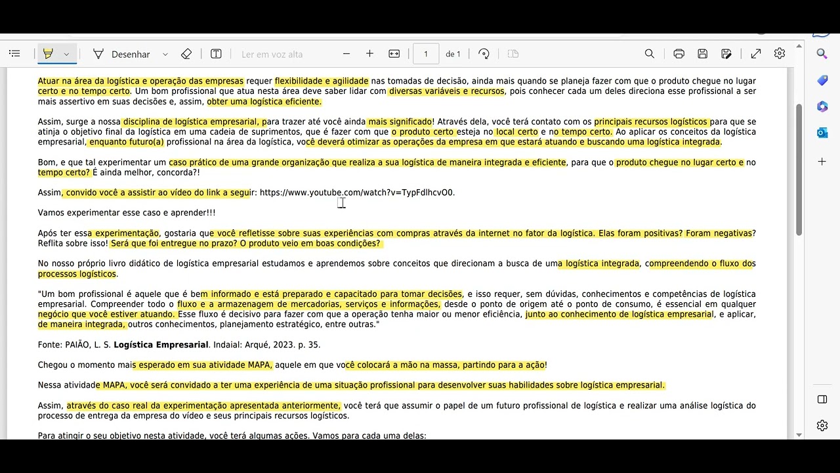The height and width of the screenshot is (473, 840).
Task: Click the highlighted 'enquanto futuro(a)' text
Action: click(x=127, y=142)
